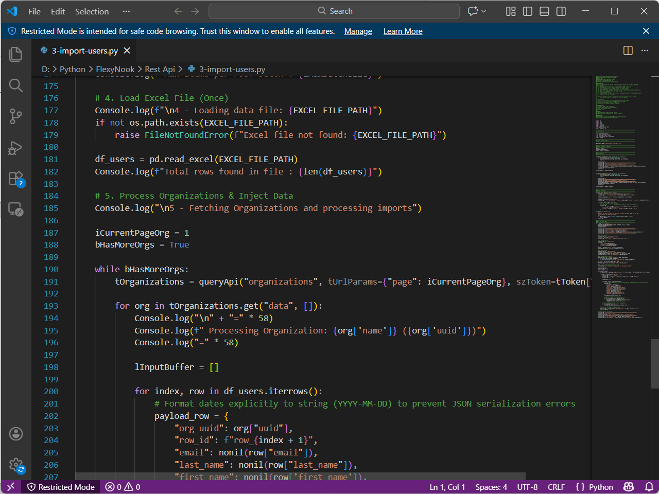Image resolution: width=659 pixels, height=494 pixels.
Task: Open the Search view in activity bar
Action: [x=16, y=85]
